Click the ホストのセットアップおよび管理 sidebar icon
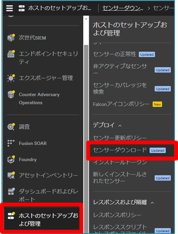 tap(11, 216)
